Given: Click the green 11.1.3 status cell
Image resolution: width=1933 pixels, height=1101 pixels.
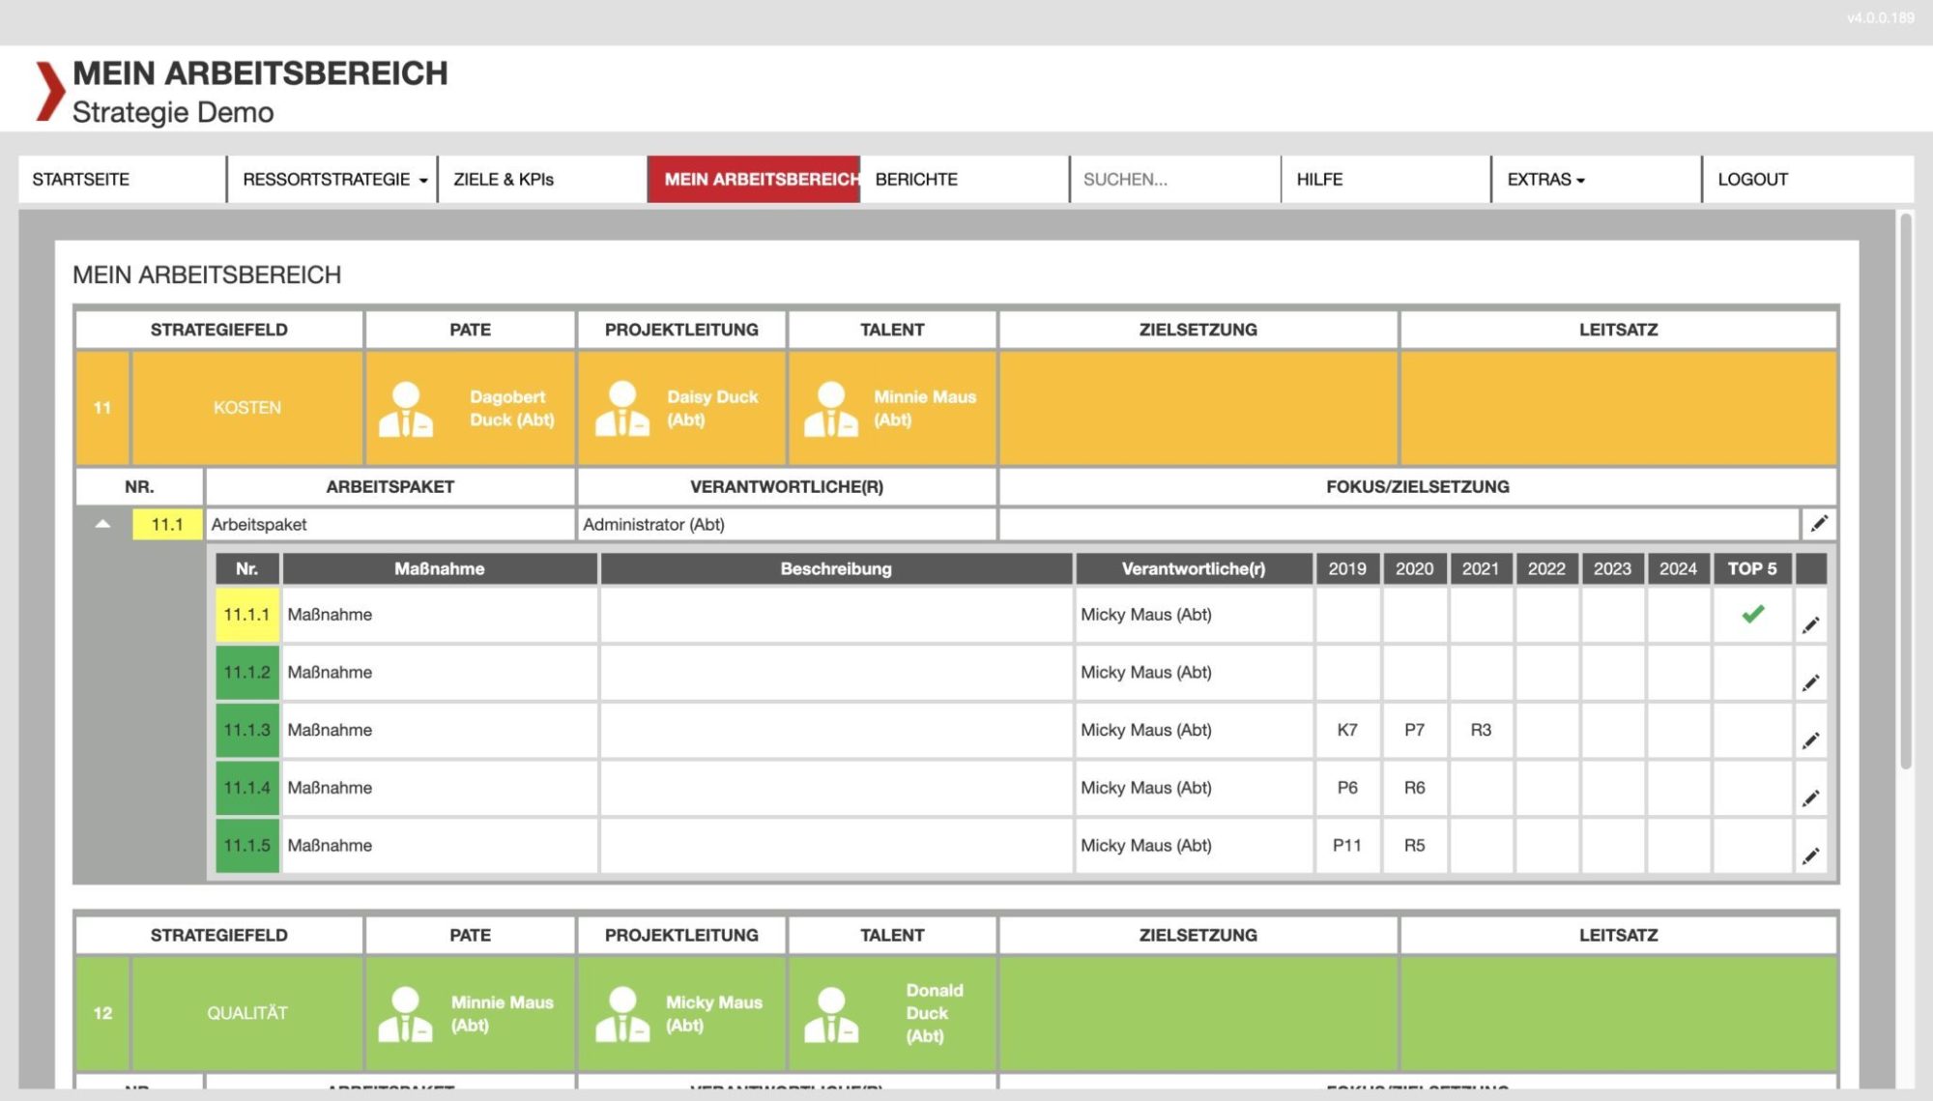Looking at the screenshot, I should [247, 730].
